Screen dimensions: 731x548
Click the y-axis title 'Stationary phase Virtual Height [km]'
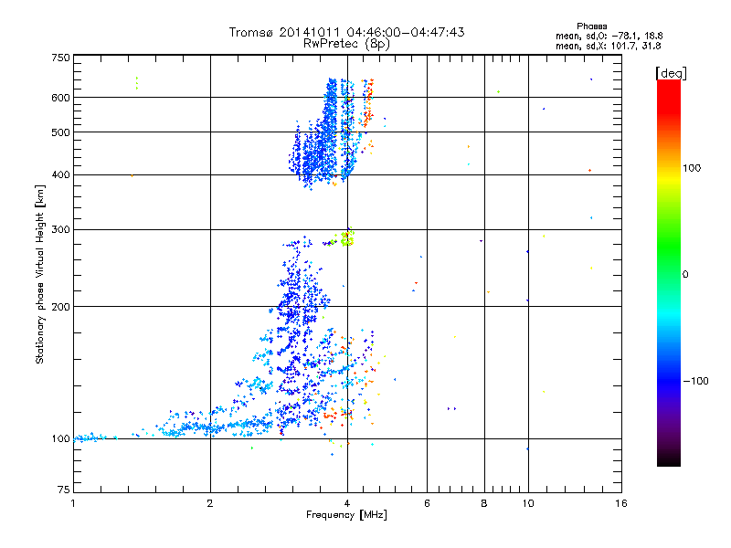(39, 274)
